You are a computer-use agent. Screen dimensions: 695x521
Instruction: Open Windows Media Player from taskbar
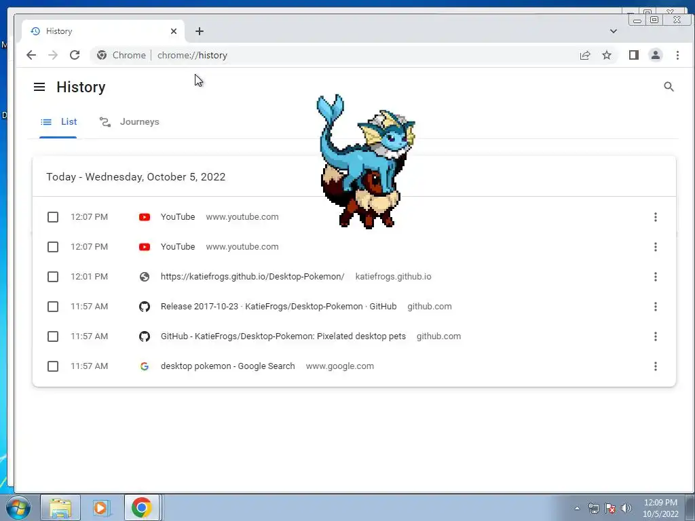(101, 507)
